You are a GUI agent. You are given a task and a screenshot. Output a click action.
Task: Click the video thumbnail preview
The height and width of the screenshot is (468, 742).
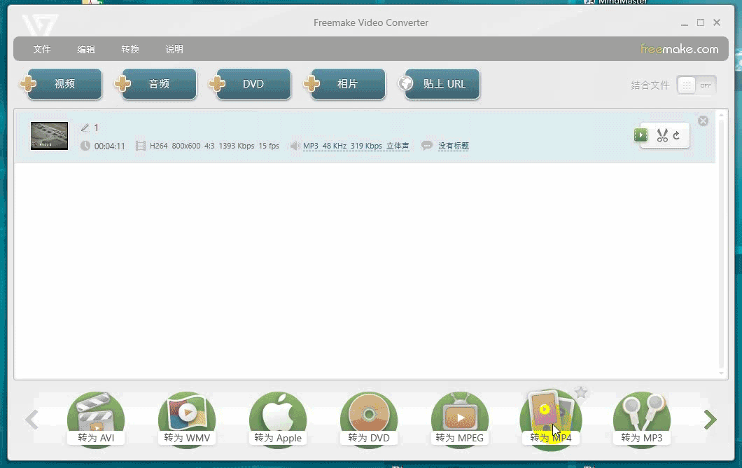[x=49, y=136]
